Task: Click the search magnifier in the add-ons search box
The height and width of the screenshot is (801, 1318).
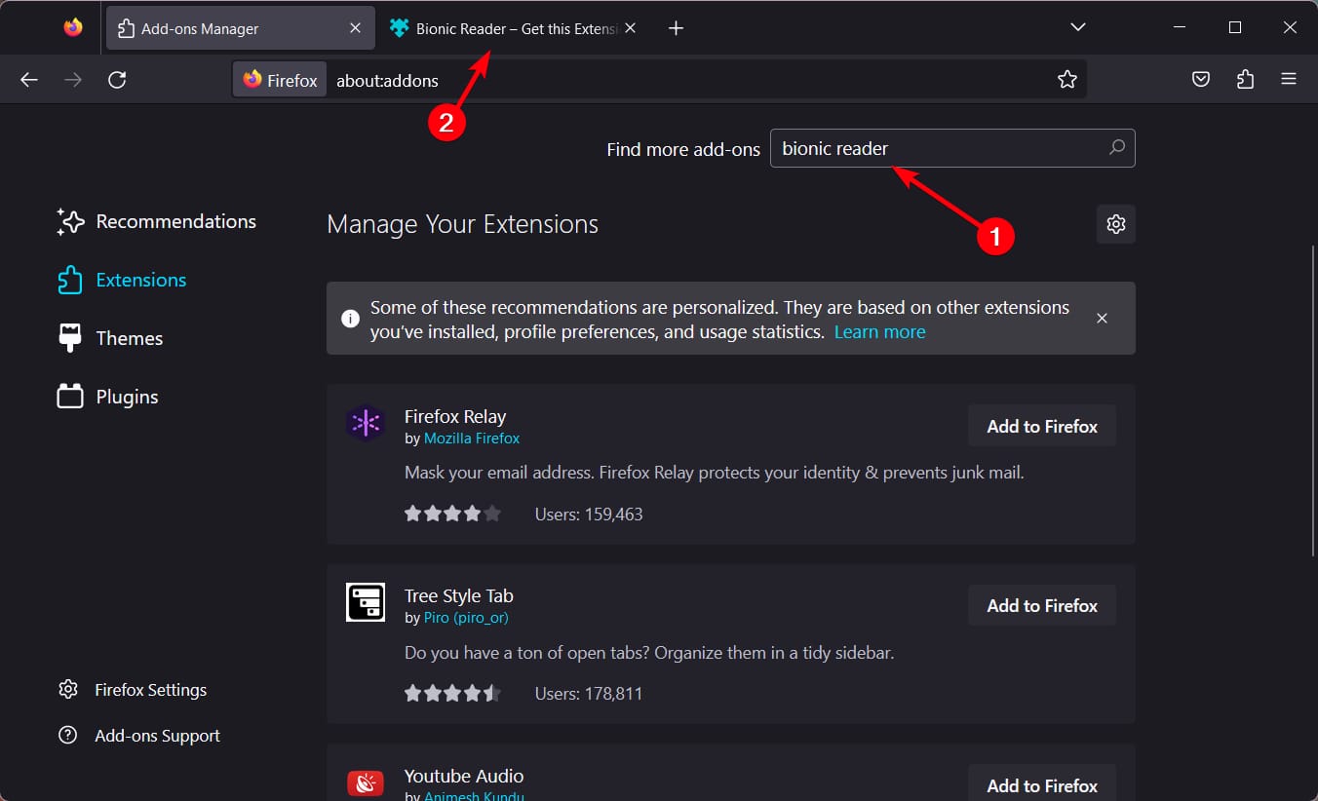Action: tap(1115, 147)
